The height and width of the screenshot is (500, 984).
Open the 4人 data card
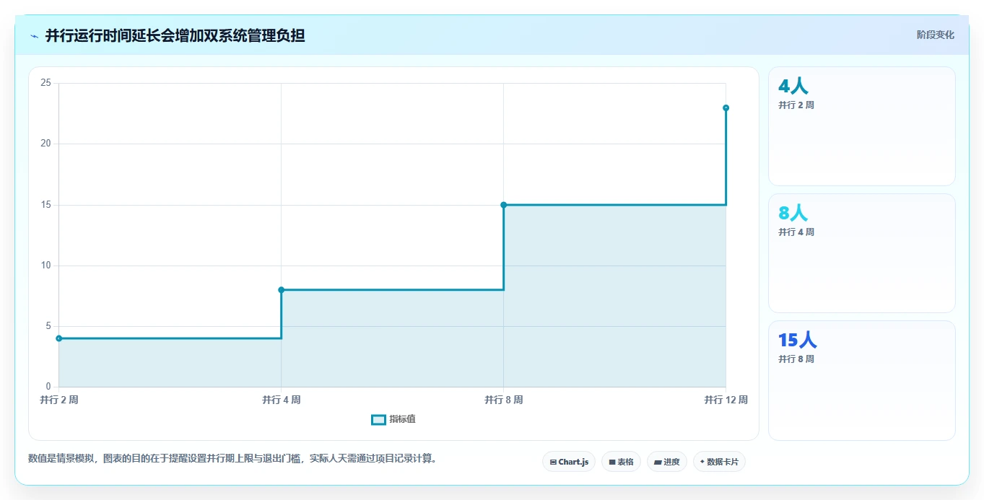click(862, 126)
